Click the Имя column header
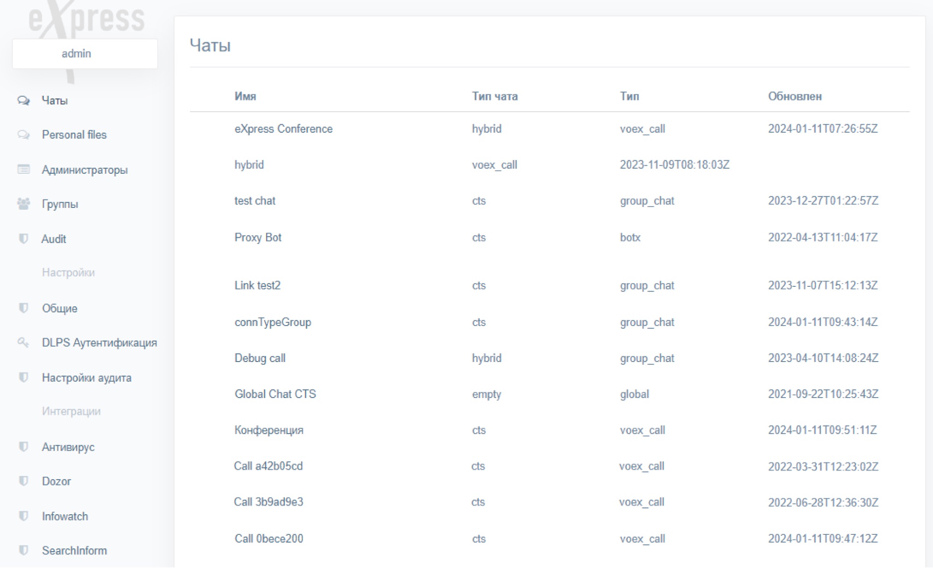Screen dimensions: 933x568 (x=245, y=96)
